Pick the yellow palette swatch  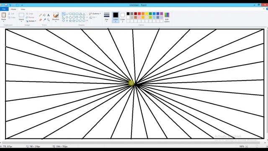click(147, 14)
